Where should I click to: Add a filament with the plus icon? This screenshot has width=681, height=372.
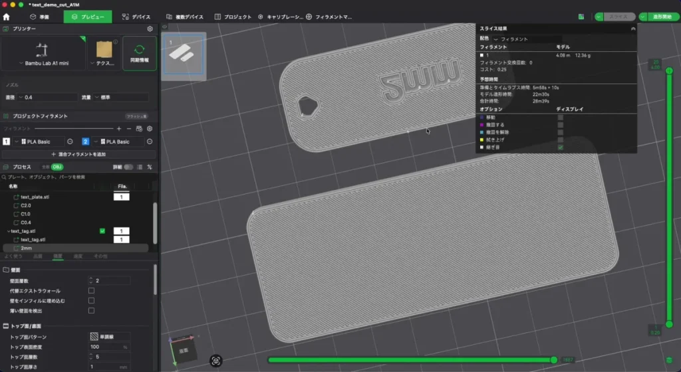tap(119, 129)
